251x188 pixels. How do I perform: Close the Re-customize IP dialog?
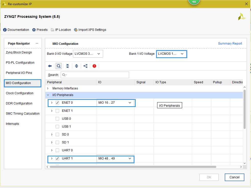pos(246,4)
